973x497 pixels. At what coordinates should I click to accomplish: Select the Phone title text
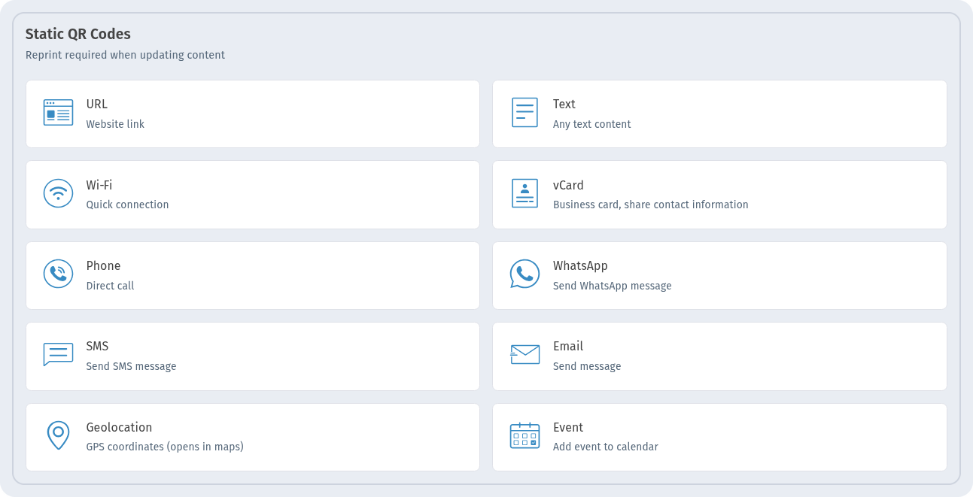click(103, 265)
